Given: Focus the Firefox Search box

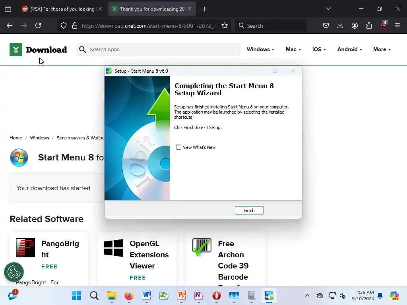Looking at the screenshot, I should click(271, 26).
